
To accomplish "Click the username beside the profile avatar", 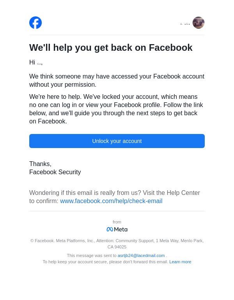I will pos(185,23).
